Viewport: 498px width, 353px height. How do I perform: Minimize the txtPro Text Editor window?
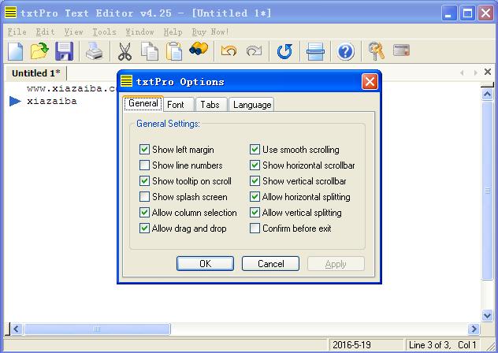pos(449,13)
